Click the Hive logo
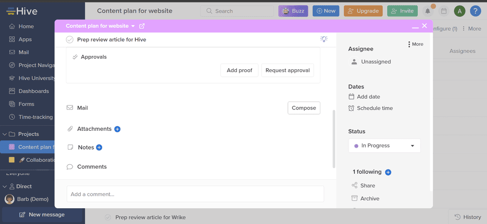Viewport: 487px width, 224px height. (x=22, y=11)
